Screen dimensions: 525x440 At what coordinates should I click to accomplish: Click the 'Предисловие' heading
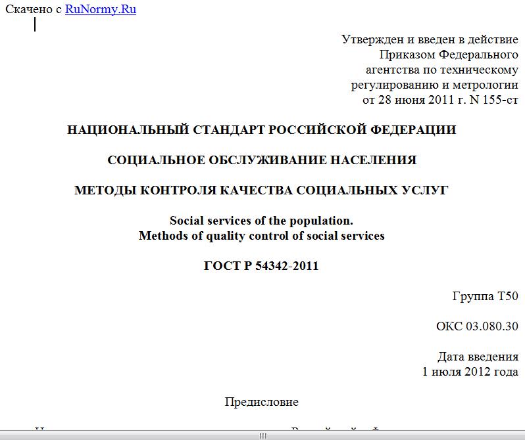click(261, 402)
